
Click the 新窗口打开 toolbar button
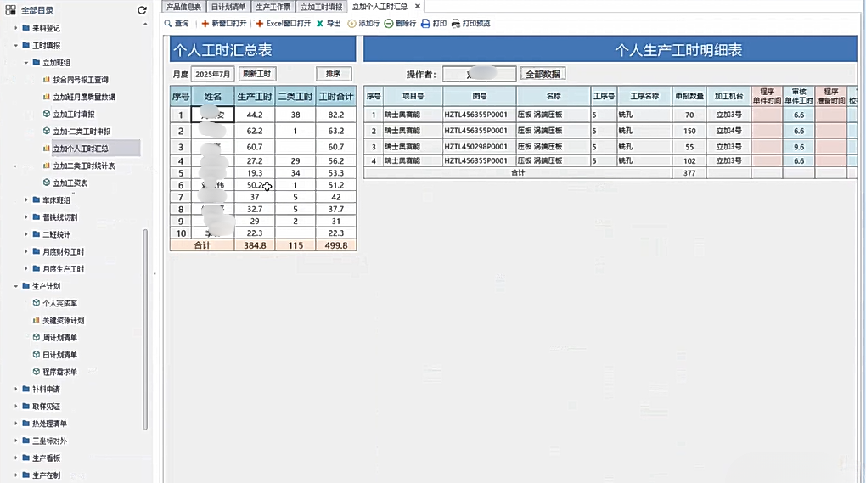[223, 24]
